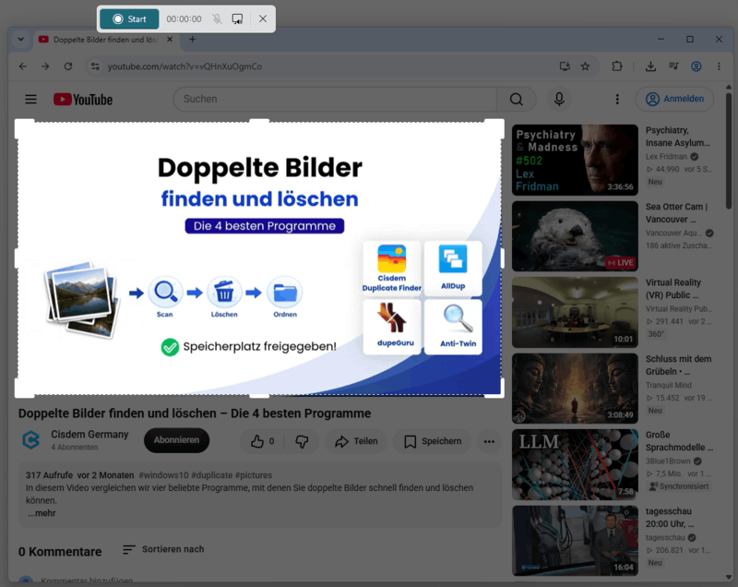Toggle the muted microphone icon in recorder

coord(217,18)
